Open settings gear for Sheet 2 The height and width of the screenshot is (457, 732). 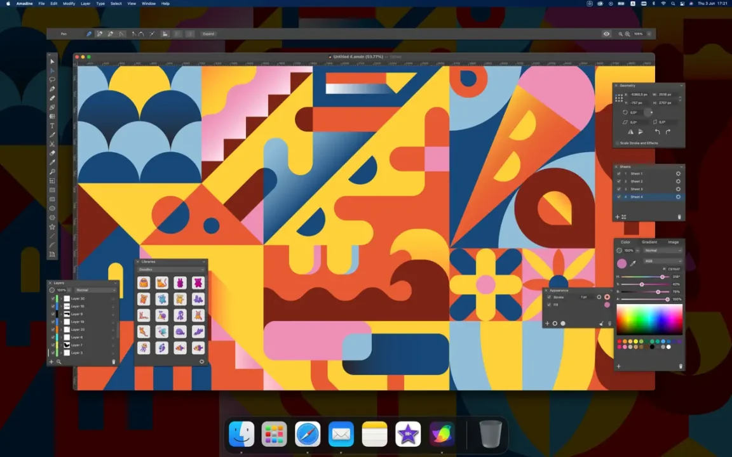(x=679, y=182)
